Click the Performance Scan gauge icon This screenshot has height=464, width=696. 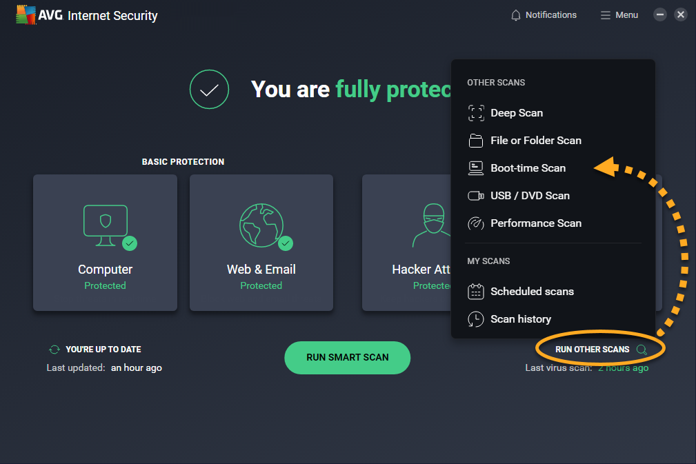click(476, 223)
